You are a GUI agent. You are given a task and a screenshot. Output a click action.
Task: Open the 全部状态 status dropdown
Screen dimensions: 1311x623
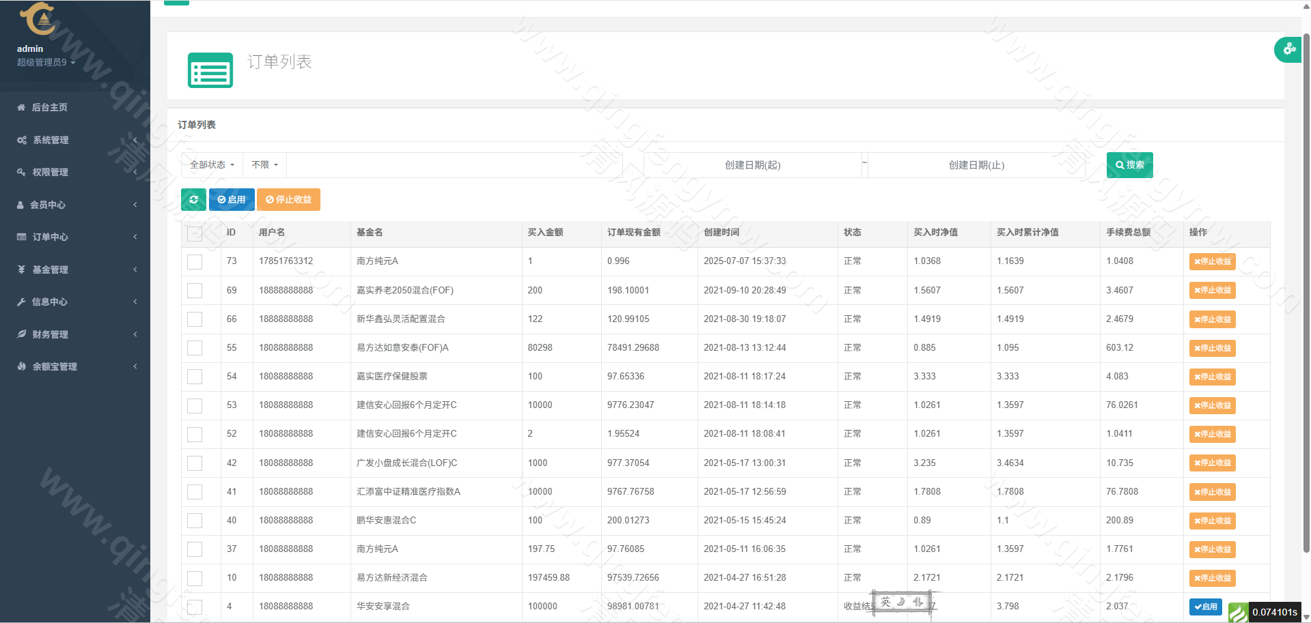click(212, 165)
